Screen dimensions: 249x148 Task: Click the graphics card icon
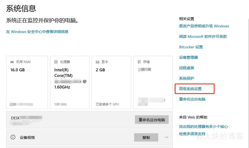click(x=97, y=62)
